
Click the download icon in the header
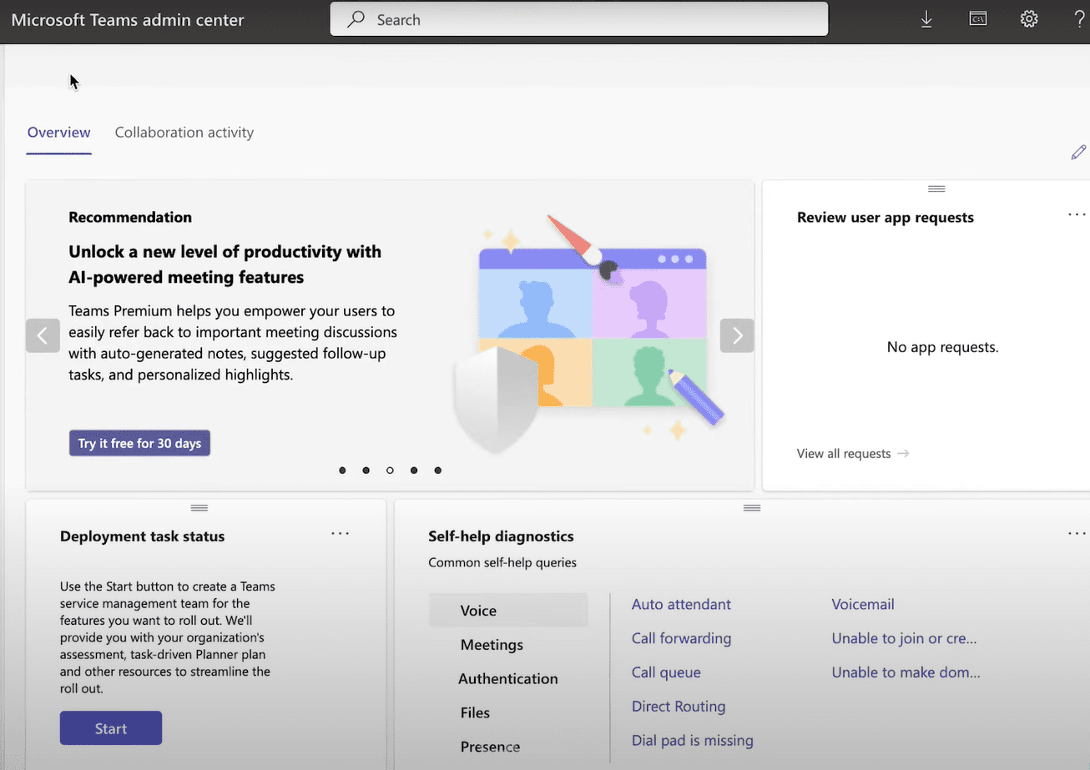(x=926, y=19)
